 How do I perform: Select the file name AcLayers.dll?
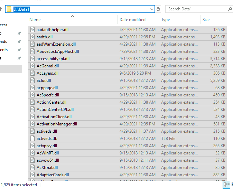click(x=48, y=73)
